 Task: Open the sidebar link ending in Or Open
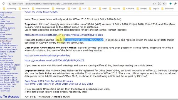(6, 13)
